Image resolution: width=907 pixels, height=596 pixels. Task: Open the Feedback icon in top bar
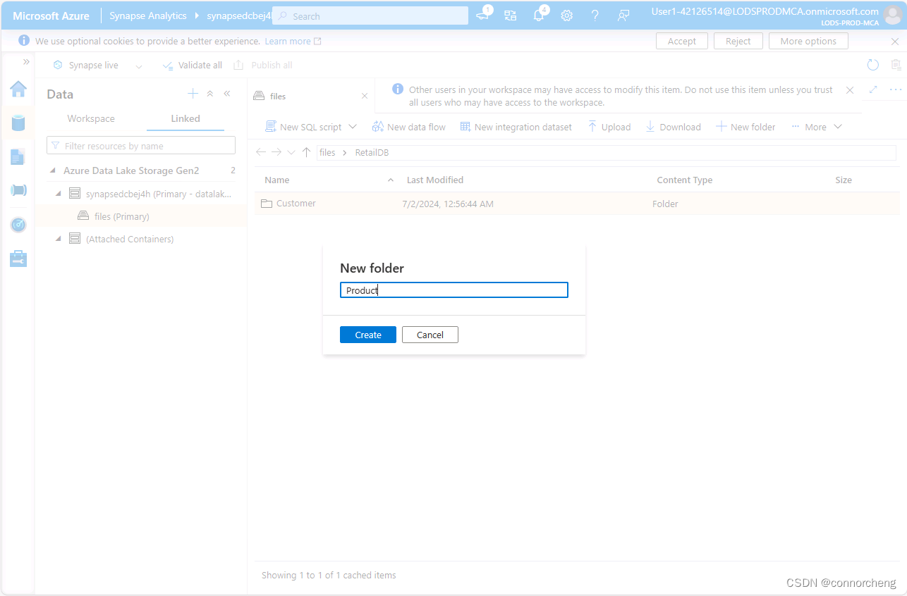623,15
